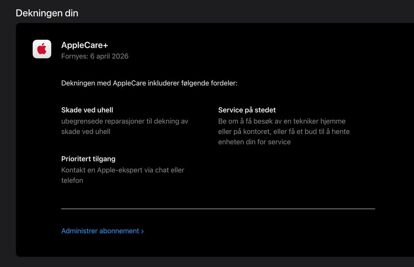The height and width of the screenshot is (267, 414).
Task: Click 'enheten din for service' text line
Action: (x=254, y=142)
